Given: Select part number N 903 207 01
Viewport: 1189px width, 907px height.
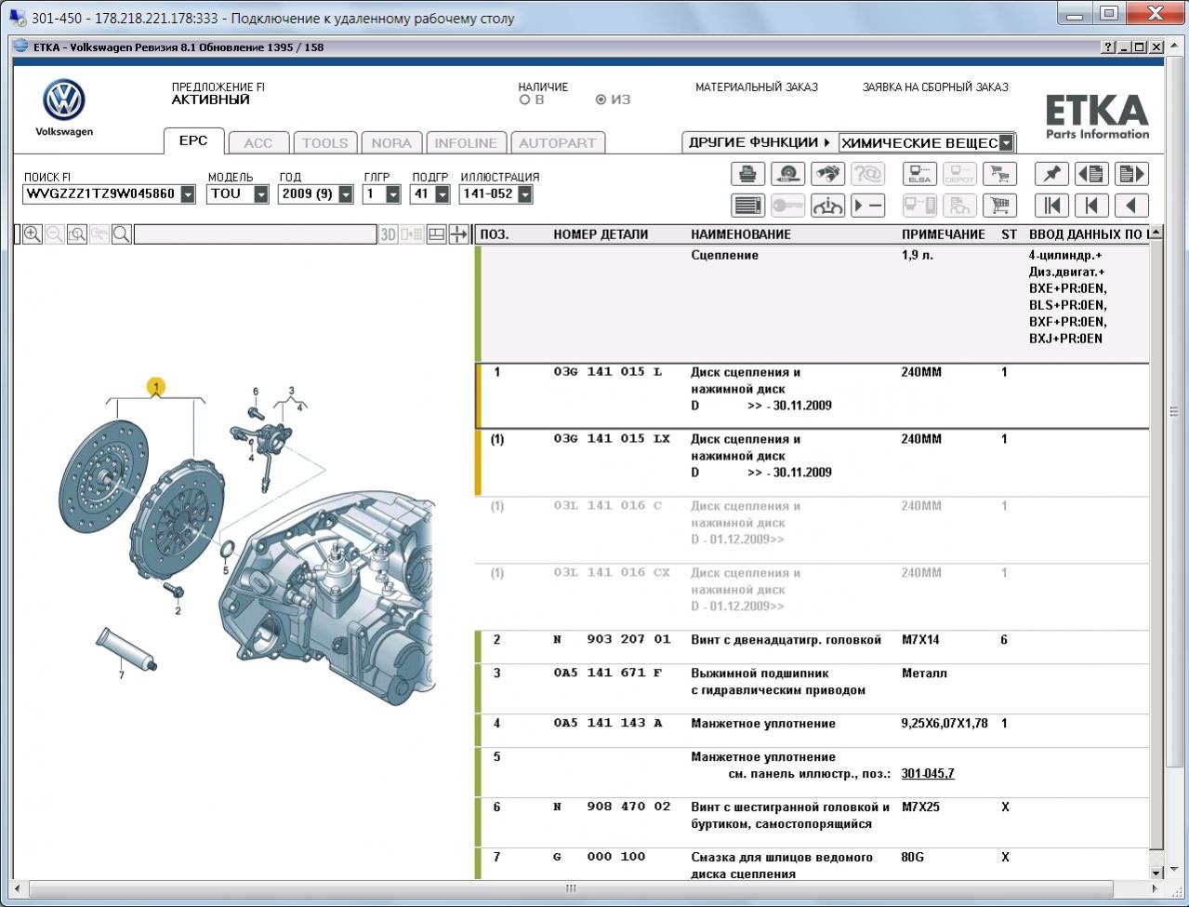Looking at the screenshot, I should 612,640.
